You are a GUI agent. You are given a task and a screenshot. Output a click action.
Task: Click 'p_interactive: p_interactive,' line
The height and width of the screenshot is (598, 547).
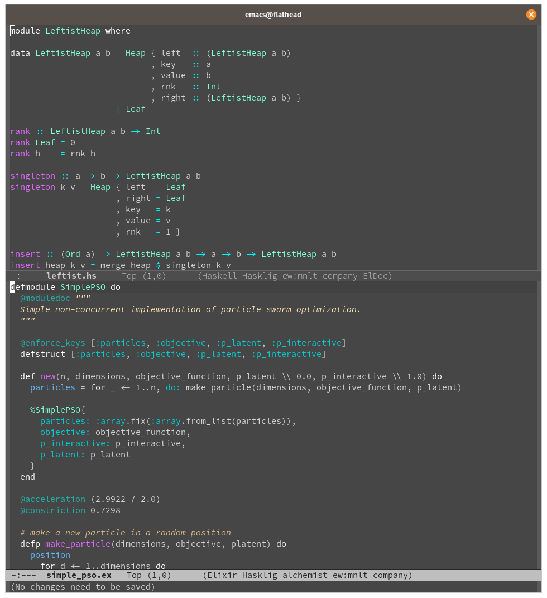(113, 443)
